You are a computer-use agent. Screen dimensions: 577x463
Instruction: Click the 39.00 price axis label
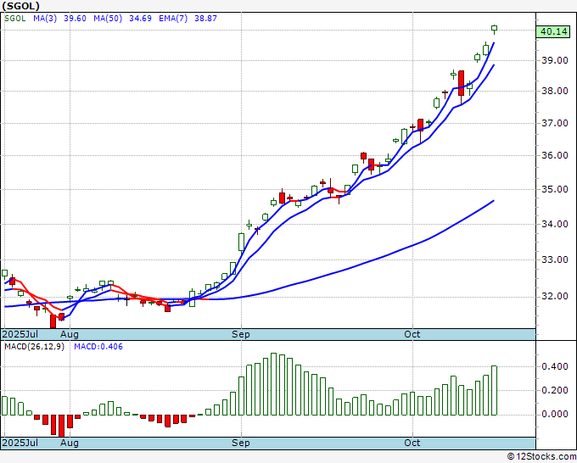click(x=554, y=60)
